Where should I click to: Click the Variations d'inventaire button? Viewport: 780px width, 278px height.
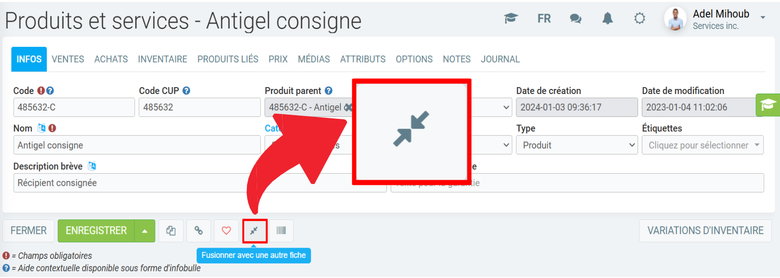[x=705, y=231]
